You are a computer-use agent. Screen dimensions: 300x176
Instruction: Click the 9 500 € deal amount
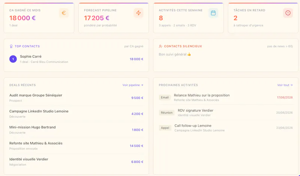pyautogui.click(x=137, y=98)
